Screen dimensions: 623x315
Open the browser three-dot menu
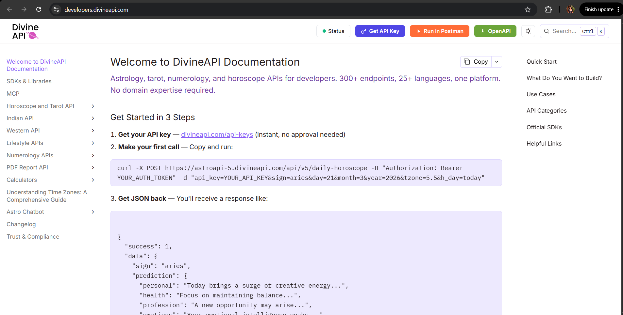coord(618,9)
